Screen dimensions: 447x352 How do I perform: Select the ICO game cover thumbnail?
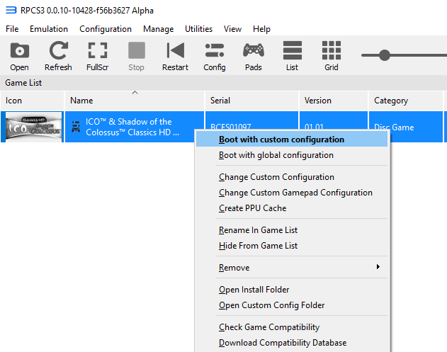33,127
